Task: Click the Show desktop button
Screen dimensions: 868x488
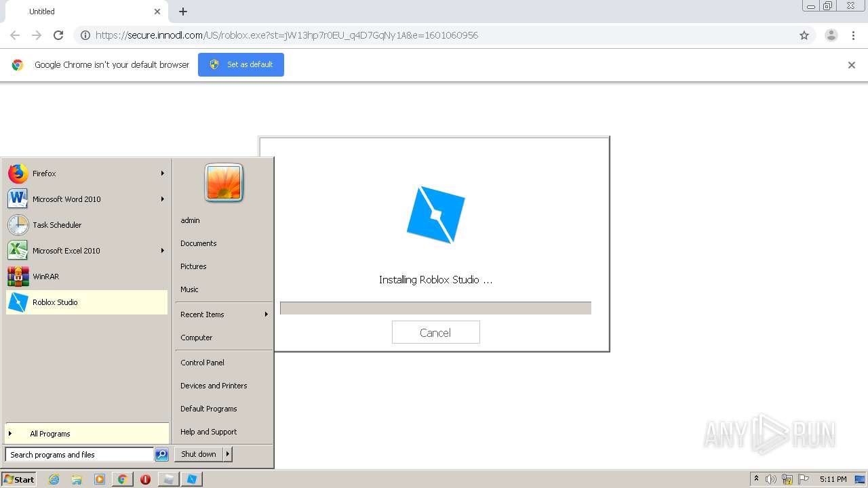Action: point(861,479)
